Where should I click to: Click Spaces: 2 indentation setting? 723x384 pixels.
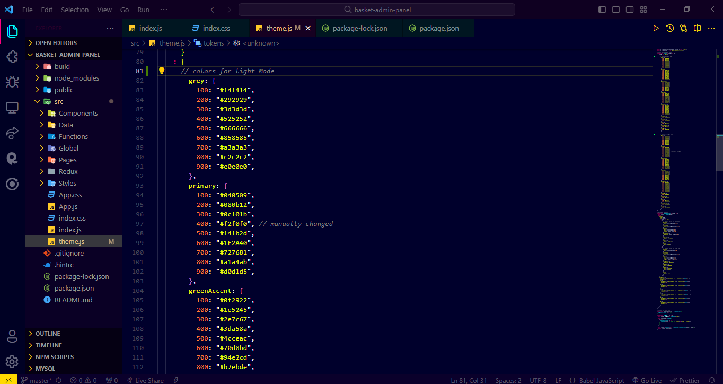[x=508, y=380]
